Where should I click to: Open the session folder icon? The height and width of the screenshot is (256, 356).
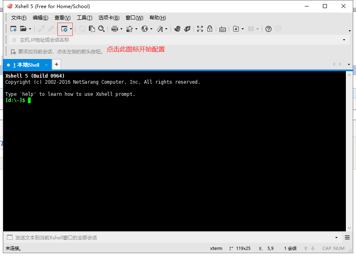23,29
